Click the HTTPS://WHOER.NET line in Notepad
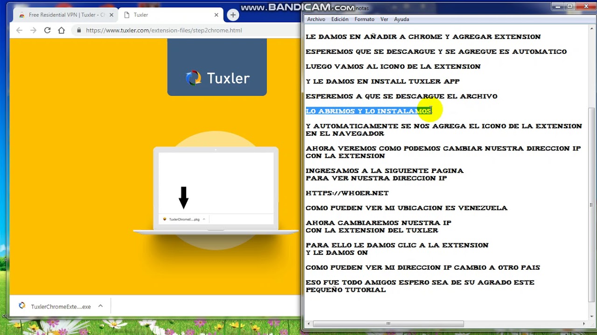 (x=347, y=193)
